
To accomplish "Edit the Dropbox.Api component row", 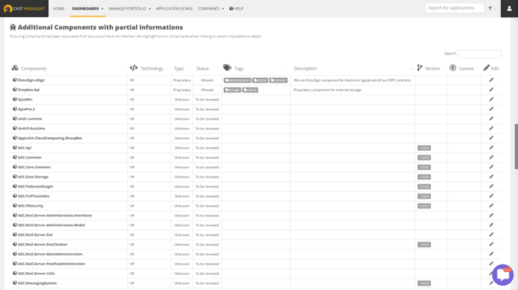I will pos(491,90).
